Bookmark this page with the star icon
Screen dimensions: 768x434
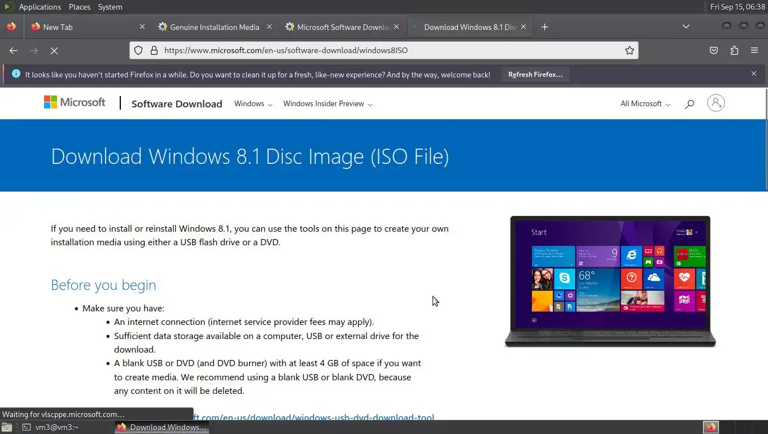[x=630, y=50]
